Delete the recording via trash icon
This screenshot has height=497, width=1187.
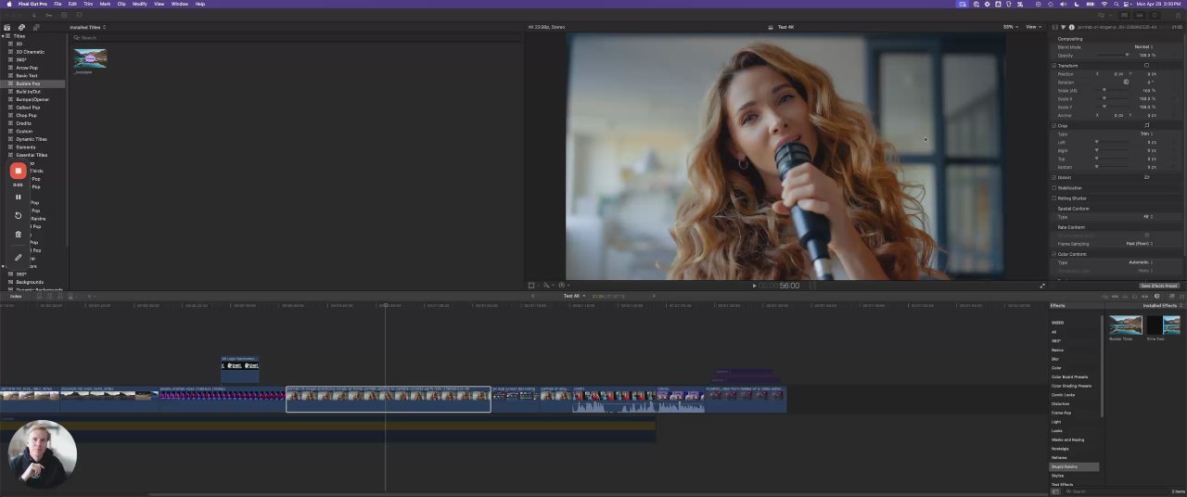18,235
